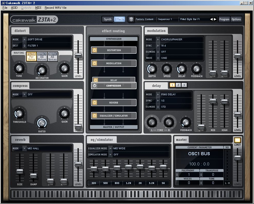Switch to delay tab 2
Image resolution: width=254 pixels, height=204 pixels.
[x=178, y=85]
